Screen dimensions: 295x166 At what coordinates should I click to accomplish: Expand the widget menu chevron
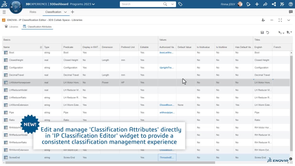[x=289, y=20]
